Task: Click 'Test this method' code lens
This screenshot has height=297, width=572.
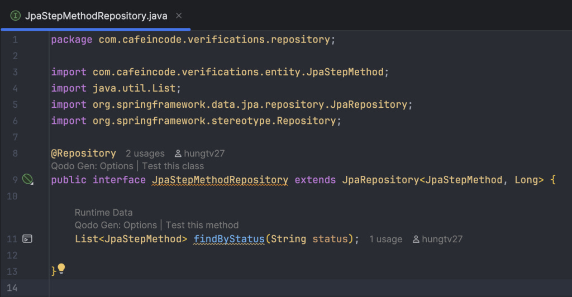Action: pyautogui.click(x=202, y=225)
